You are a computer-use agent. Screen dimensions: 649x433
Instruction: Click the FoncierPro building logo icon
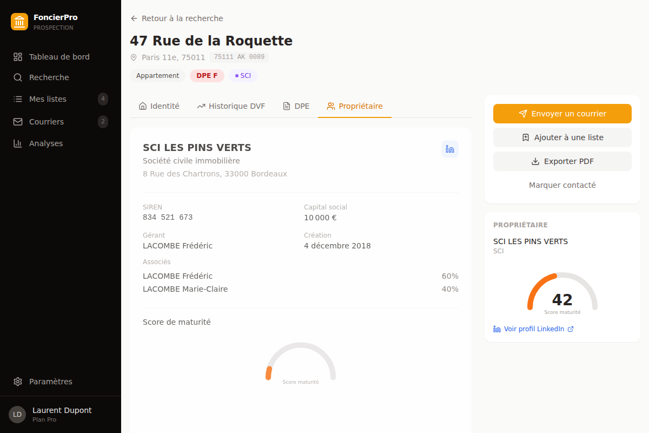point(19,22)
